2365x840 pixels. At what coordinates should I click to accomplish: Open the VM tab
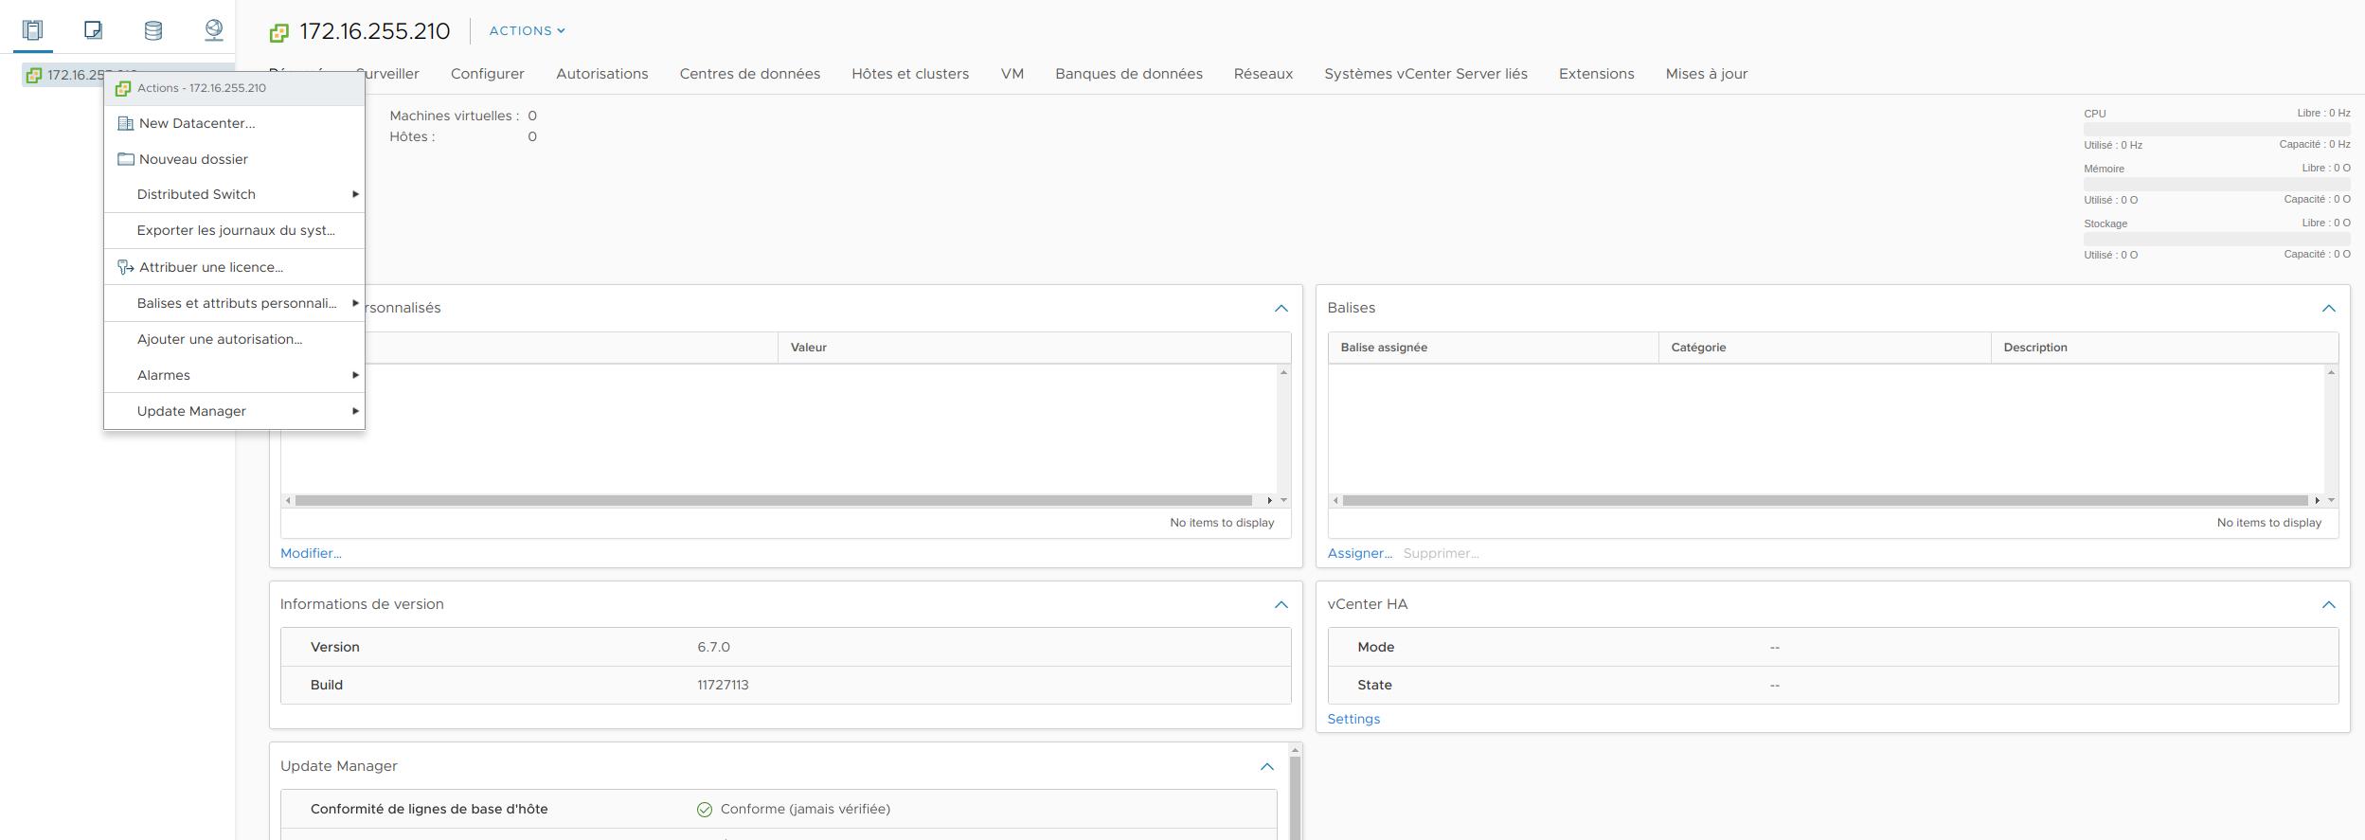(1012, 74)
